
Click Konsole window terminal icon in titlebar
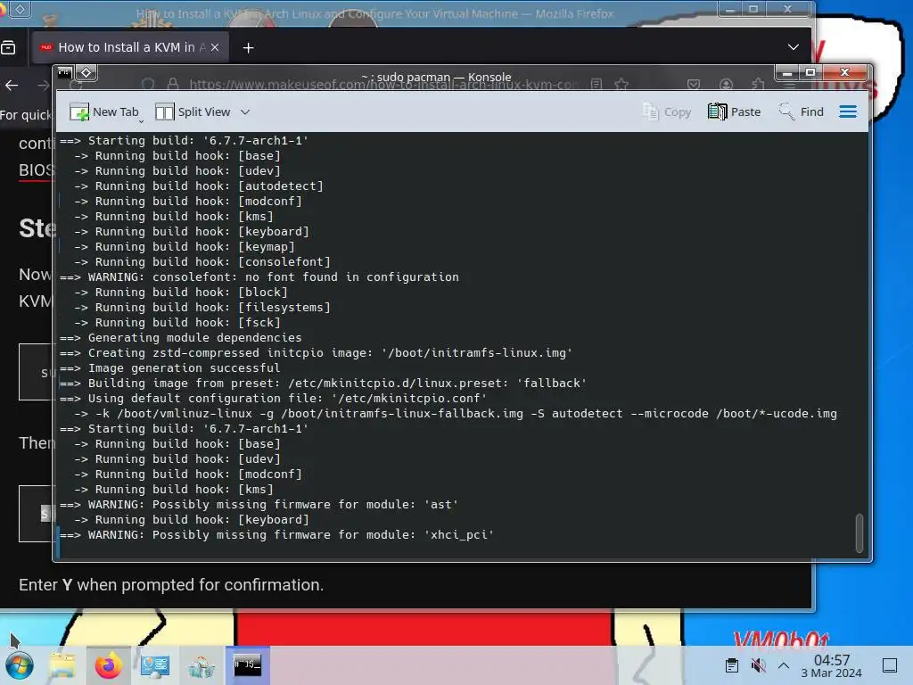point(64,73)
